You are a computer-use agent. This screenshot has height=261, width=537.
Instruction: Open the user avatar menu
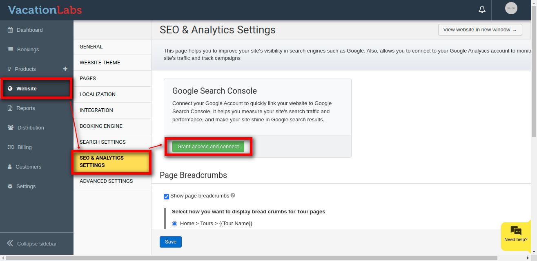pyautogui.click(x=511, y=9)
